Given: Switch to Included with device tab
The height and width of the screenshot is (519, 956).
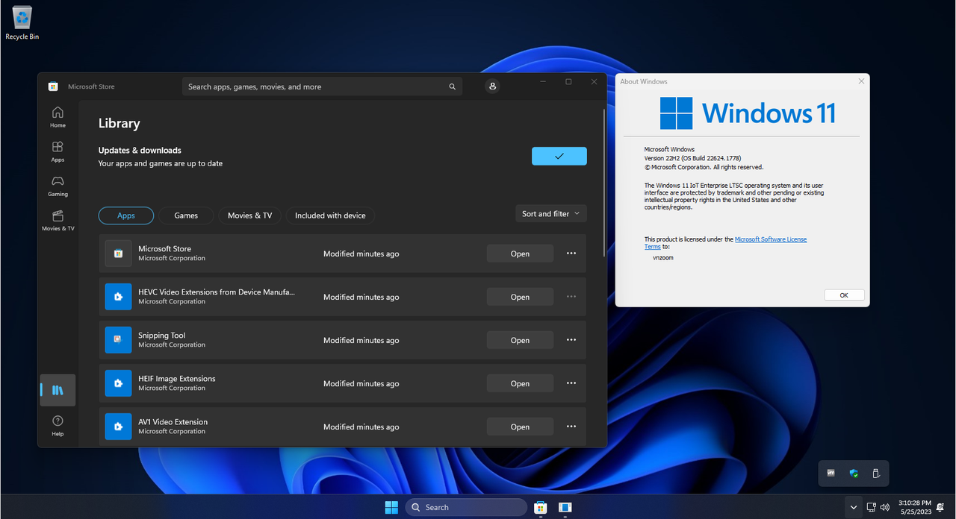Looking at the screenshot, I should tap(330, 216).
